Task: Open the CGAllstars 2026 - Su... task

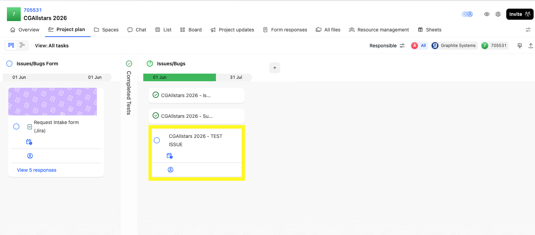Action: pyautogui.click(x=187, y=116)
